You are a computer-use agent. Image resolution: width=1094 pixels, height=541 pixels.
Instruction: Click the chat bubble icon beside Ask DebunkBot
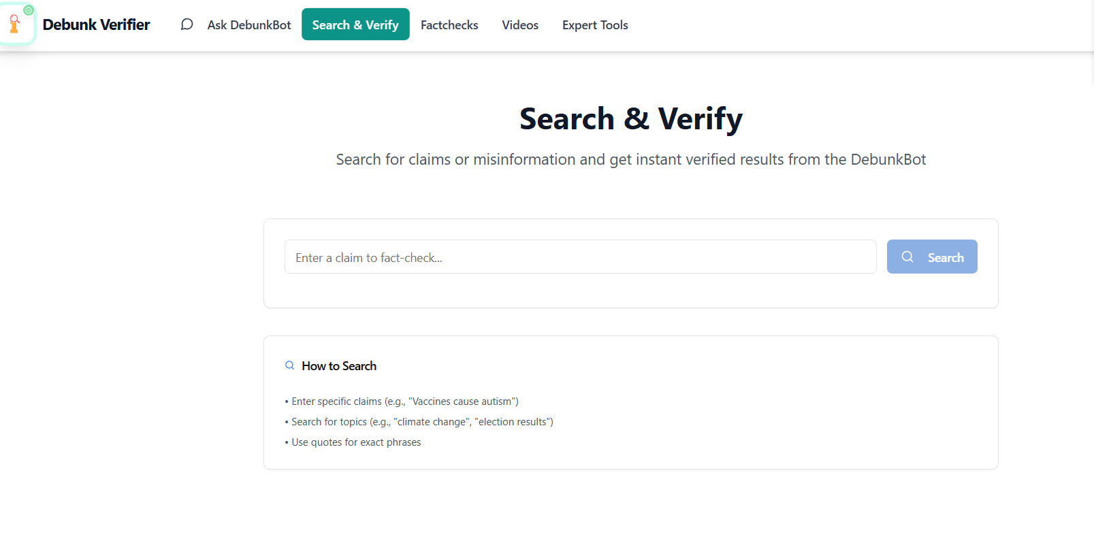(187, 24)
